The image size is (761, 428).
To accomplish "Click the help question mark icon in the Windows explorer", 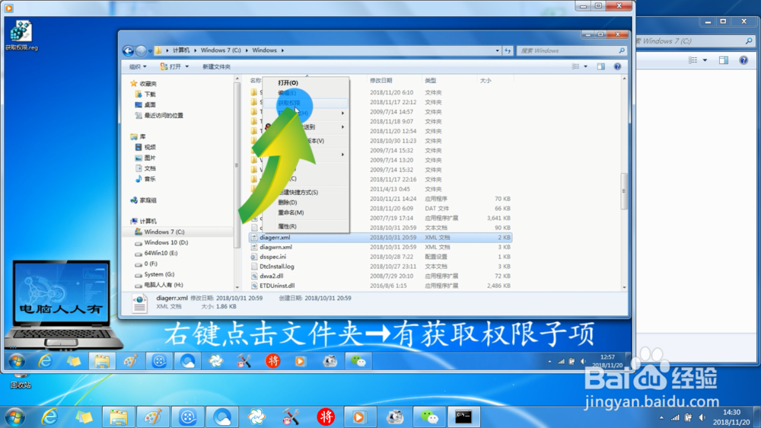I will point(617,66).
